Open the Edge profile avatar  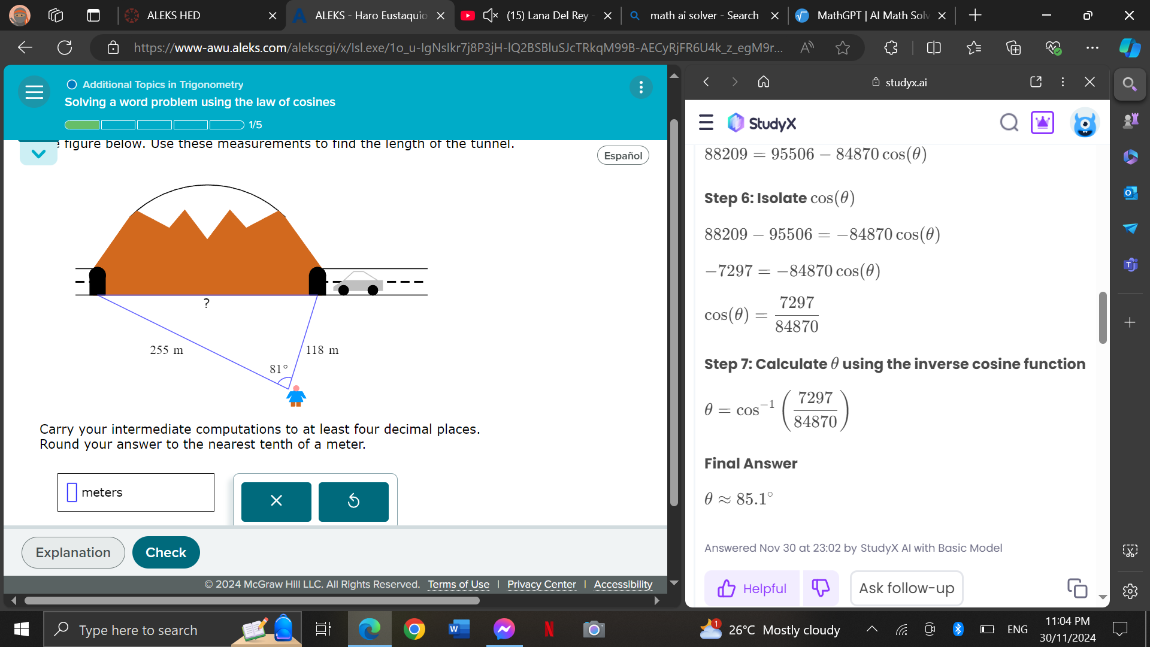point(20,16)
